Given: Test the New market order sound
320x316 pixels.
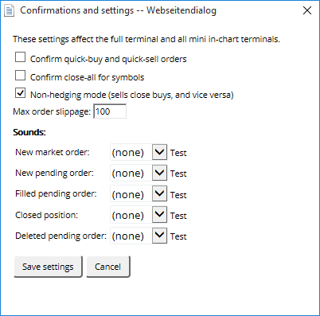Looking at the screenshot, I should click(x=178, y=153).
